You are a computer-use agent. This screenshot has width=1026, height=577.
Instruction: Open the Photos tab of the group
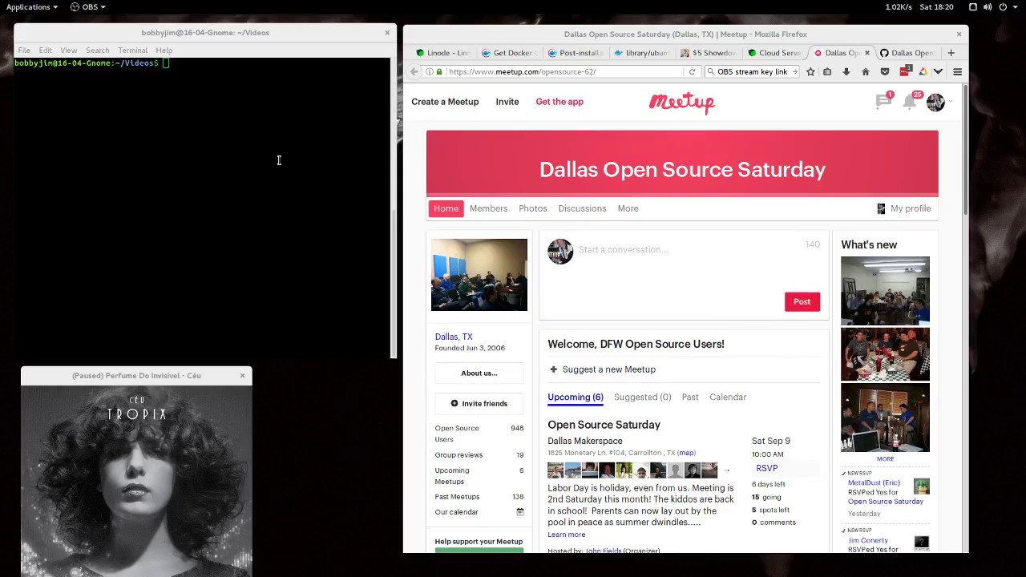coord(532,208)
